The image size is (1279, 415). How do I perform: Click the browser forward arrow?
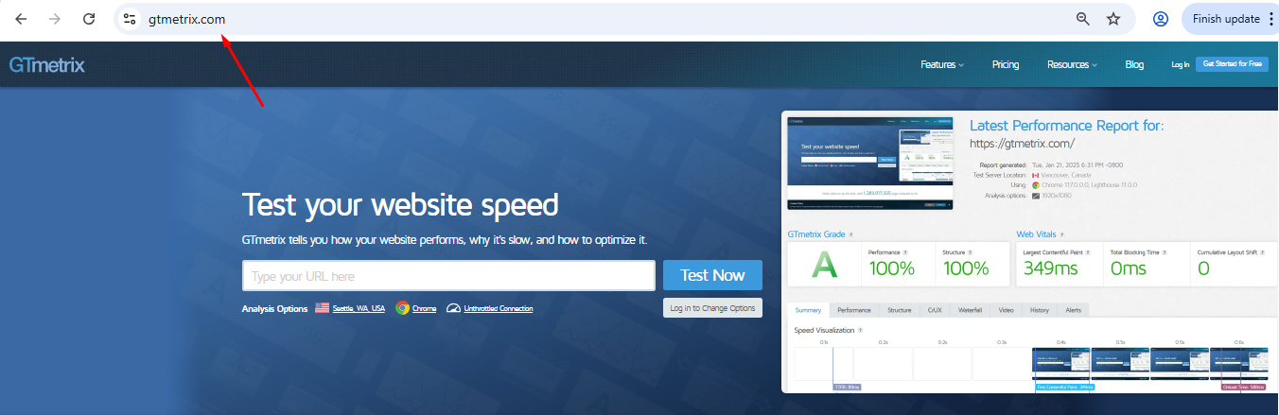[x=55, y=19]
